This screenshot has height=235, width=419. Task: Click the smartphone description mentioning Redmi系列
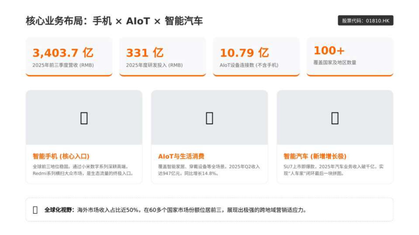coord(83,170)
